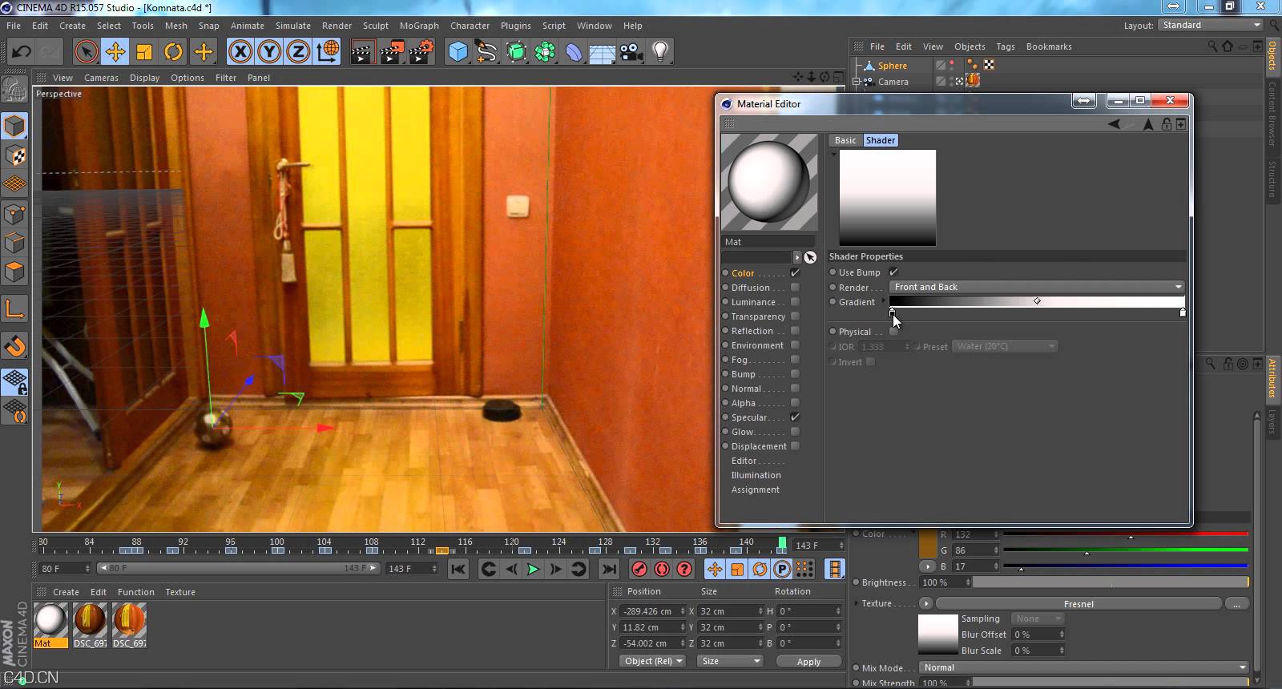The width and height of the screenshot is (1282, 689).
Task: Switch to the Basic tab
Action: [845, 140]
